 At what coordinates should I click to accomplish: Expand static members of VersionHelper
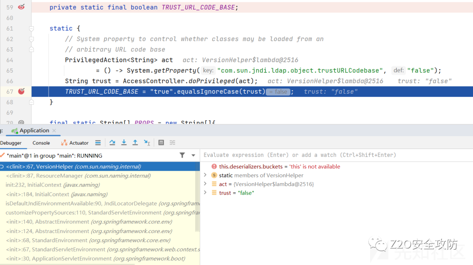coord(205,175)
